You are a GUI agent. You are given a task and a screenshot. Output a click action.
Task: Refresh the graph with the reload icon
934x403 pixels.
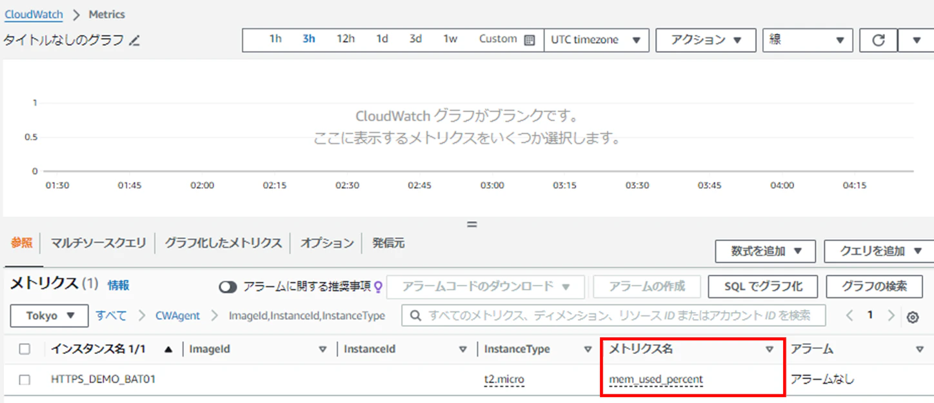pos(879,40)
